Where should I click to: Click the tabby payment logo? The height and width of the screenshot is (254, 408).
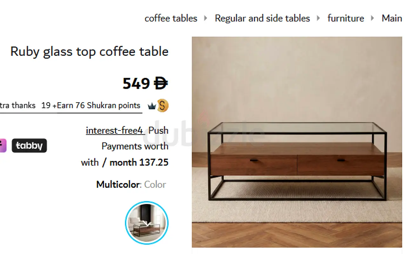29,146
